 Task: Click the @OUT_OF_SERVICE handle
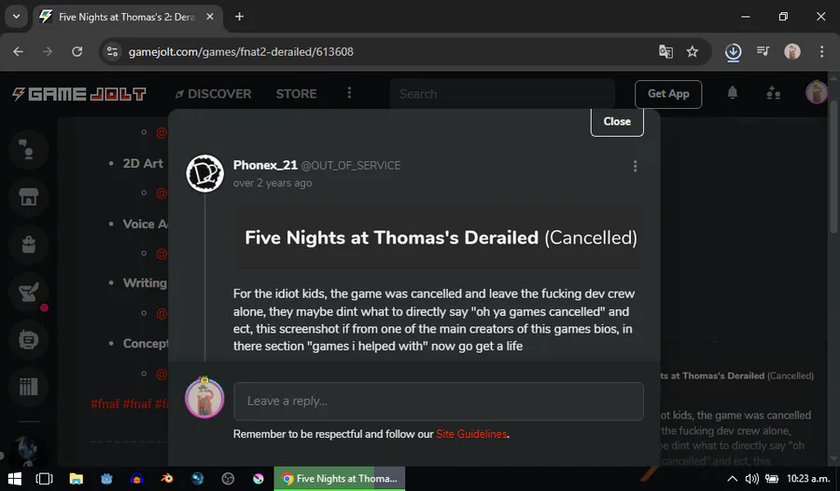(351, 166)
